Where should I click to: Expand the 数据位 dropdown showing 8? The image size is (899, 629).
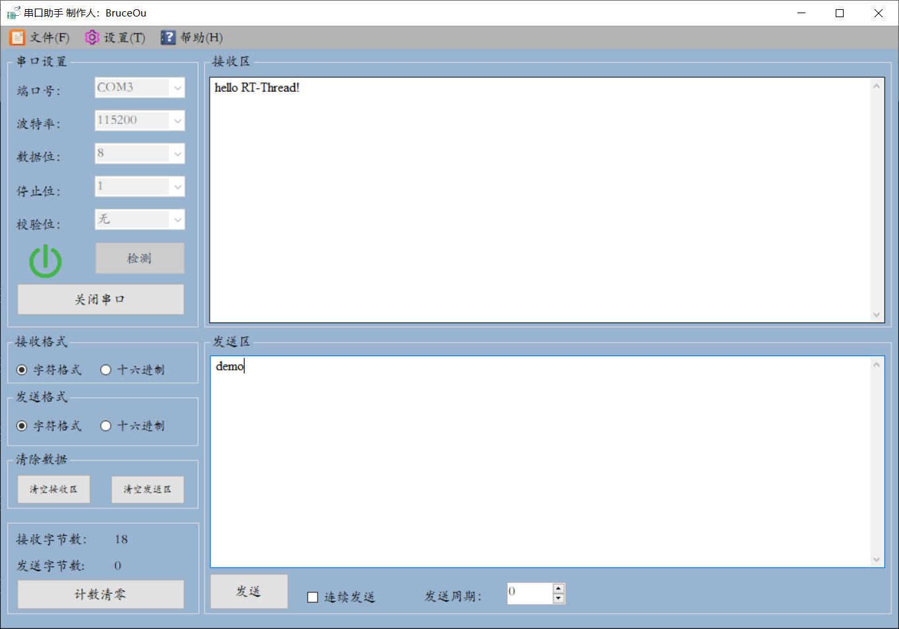coord(177,154)
